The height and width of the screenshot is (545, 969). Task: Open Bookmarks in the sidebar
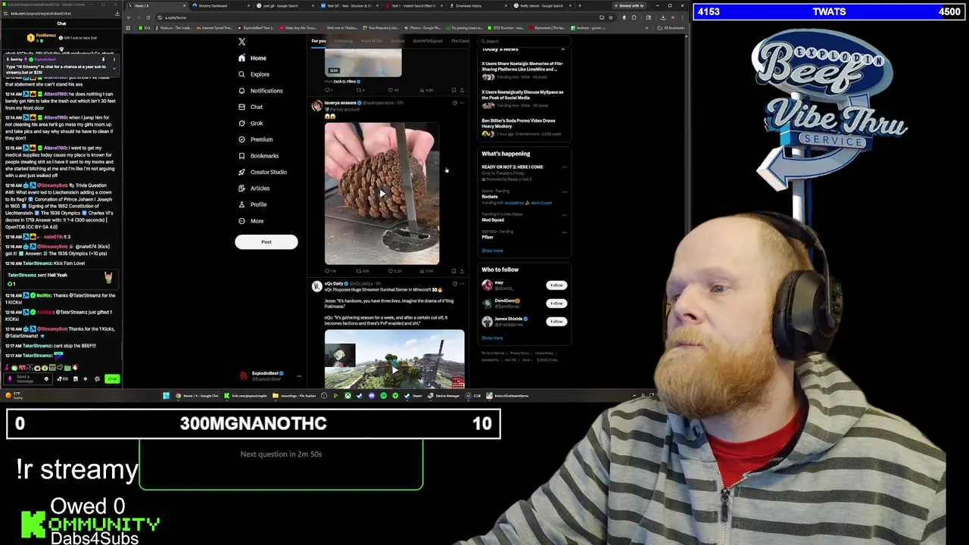pyautogui.click(x=259, y=156)
